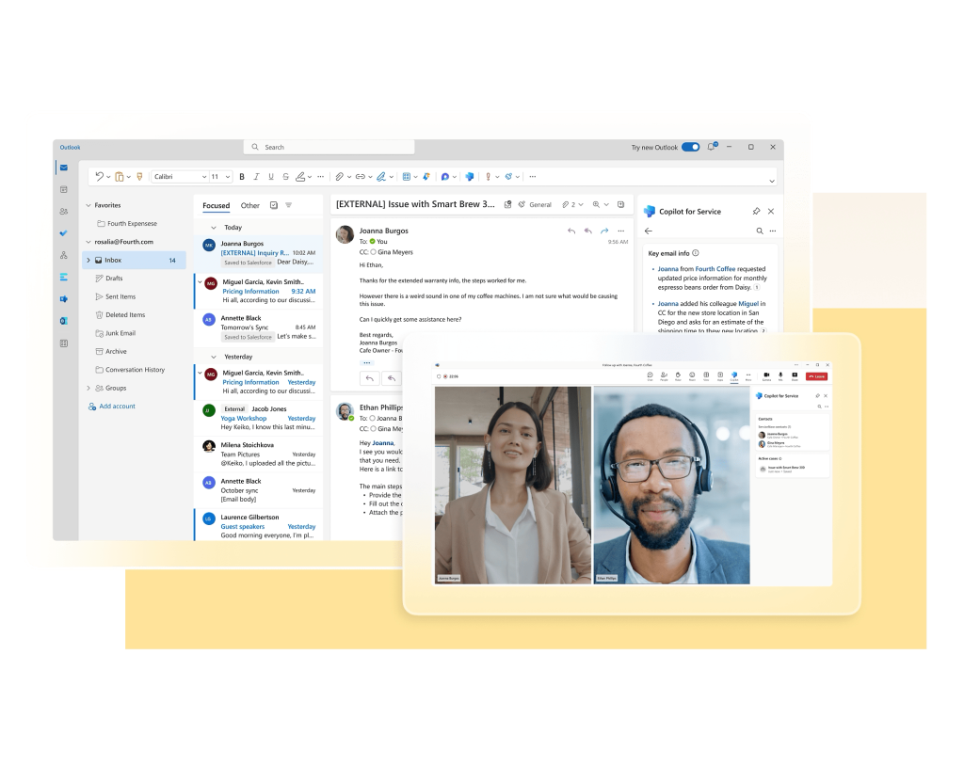This screenshot has height=766, width=964.
Task: Collapse the Yesterday message group
Action: 214,357
